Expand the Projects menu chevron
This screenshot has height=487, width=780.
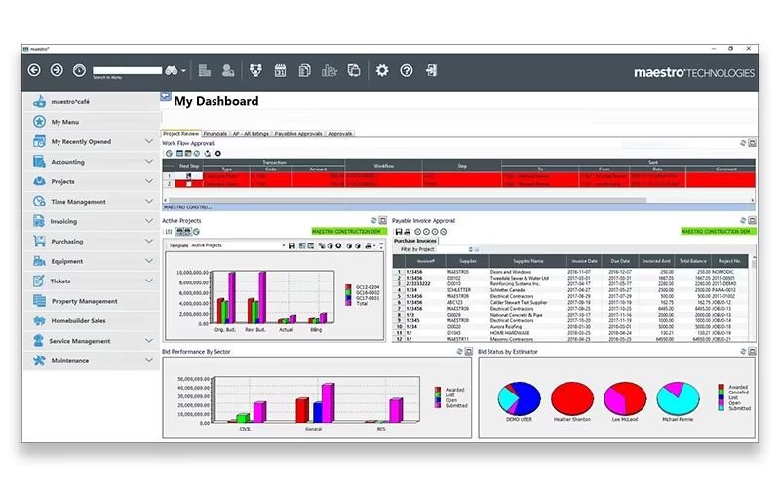click(149, 181)
